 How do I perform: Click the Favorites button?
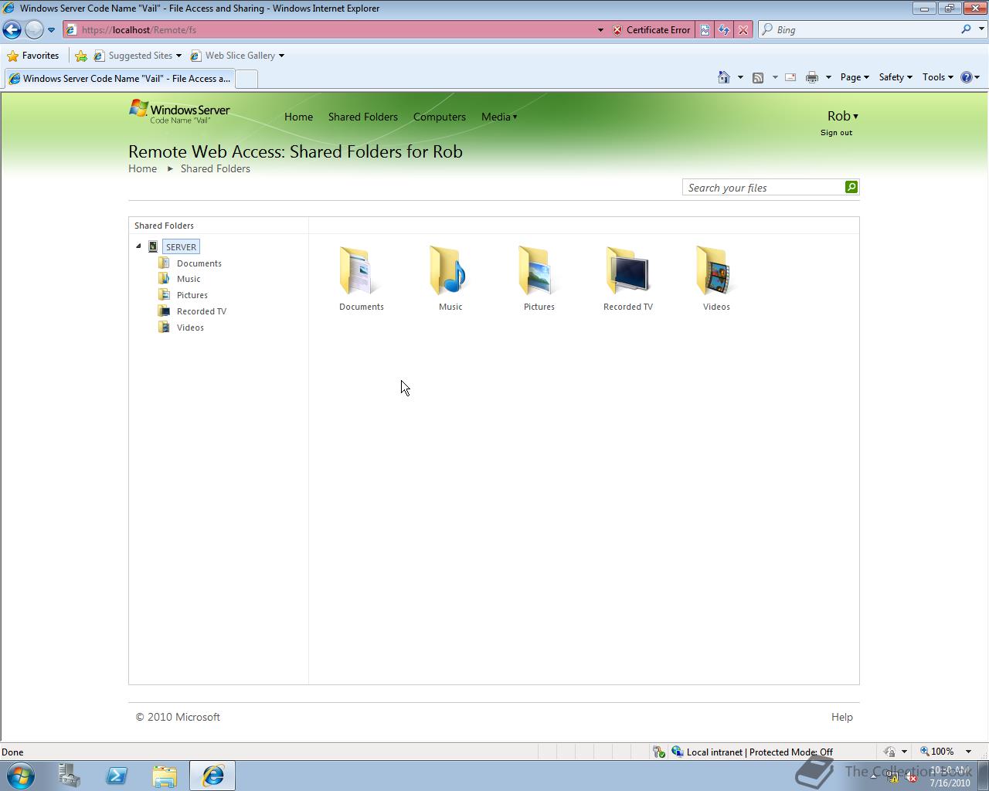coord(33,56)
